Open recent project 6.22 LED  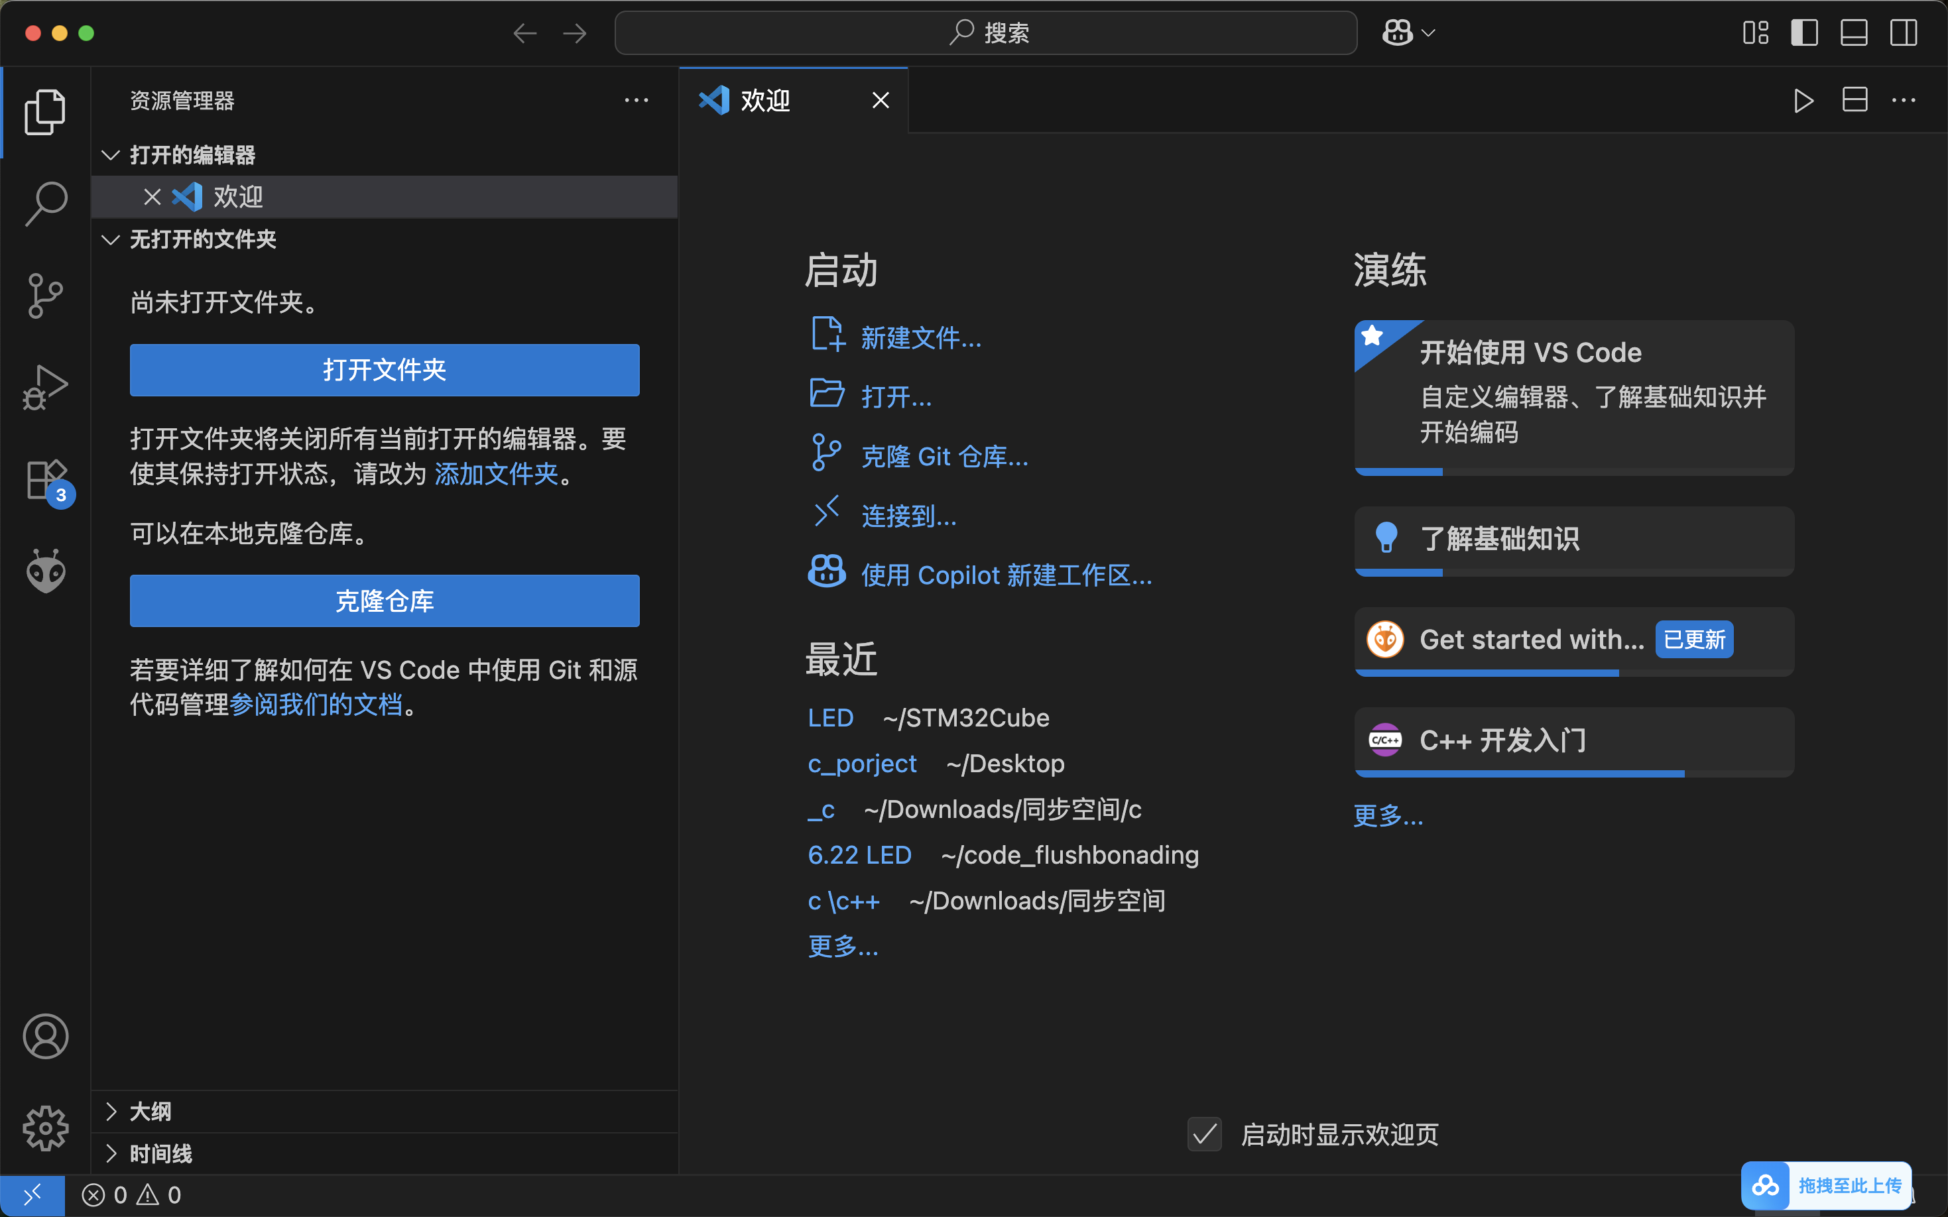tap(860, 855)
